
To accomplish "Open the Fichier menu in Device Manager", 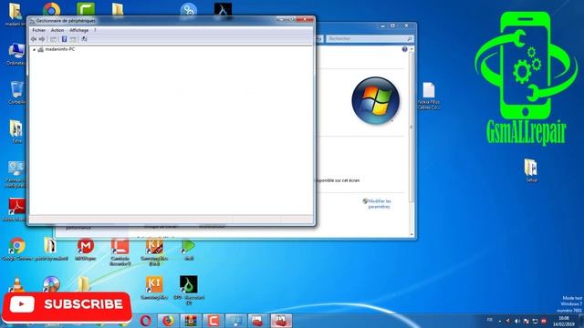I will tap(38, 30).
